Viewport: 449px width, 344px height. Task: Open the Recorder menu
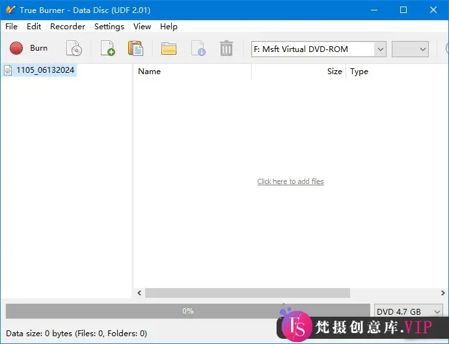point(68,27)
